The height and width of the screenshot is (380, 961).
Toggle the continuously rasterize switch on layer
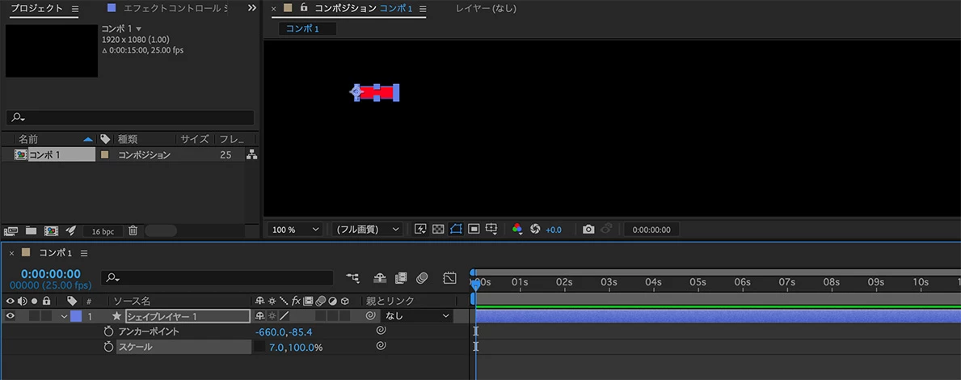tap(272, 316)
